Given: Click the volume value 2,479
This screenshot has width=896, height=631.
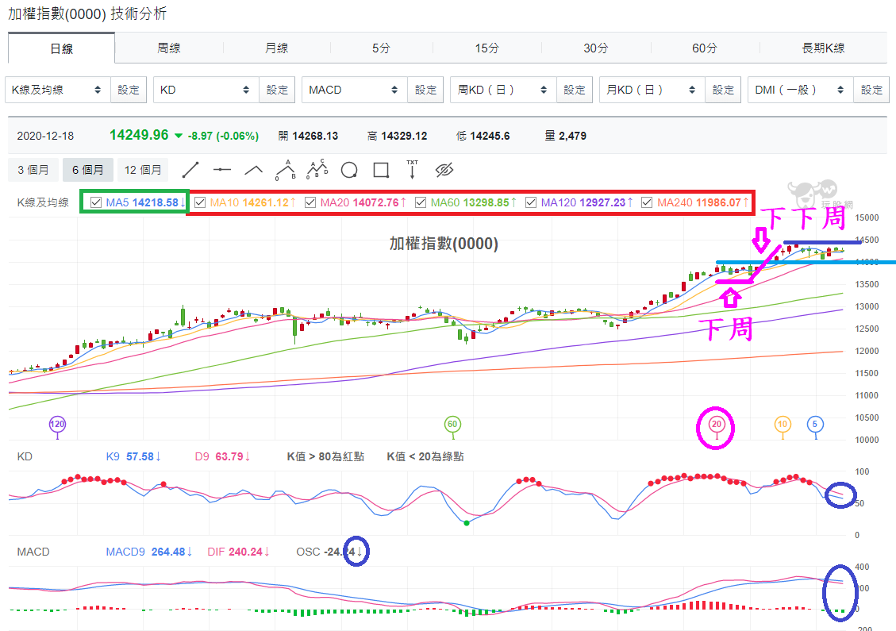Looking at the screenshot, I should 572,136.
